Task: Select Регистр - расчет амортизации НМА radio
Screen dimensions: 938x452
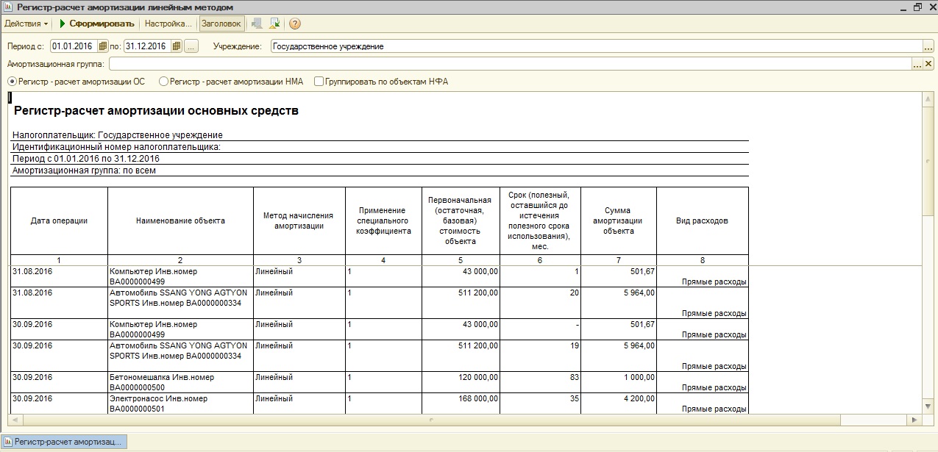Action: pos(163,82)
